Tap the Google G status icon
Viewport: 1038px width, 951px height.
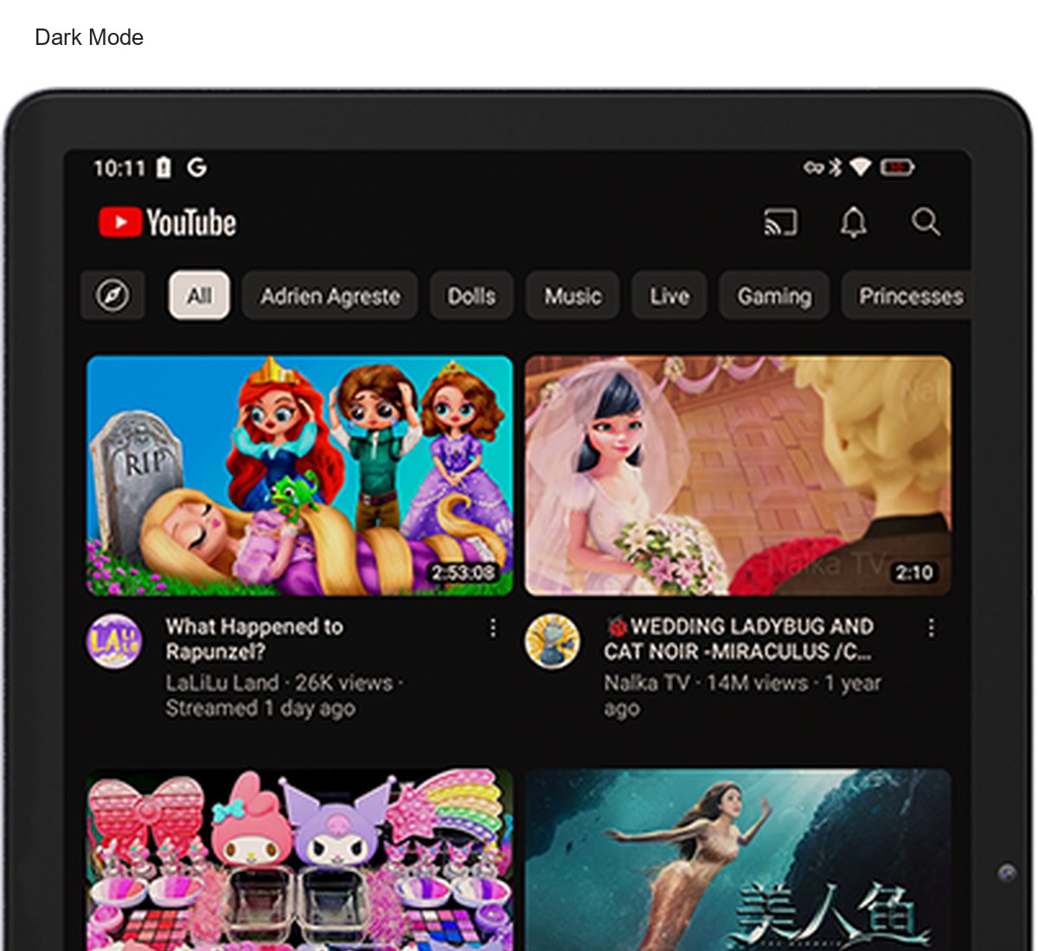click(x=197, y=167)
